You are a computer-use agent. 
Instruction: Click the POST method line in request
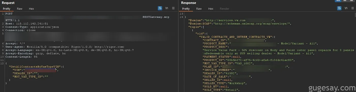pyautogui.click(x=9, y=14)
